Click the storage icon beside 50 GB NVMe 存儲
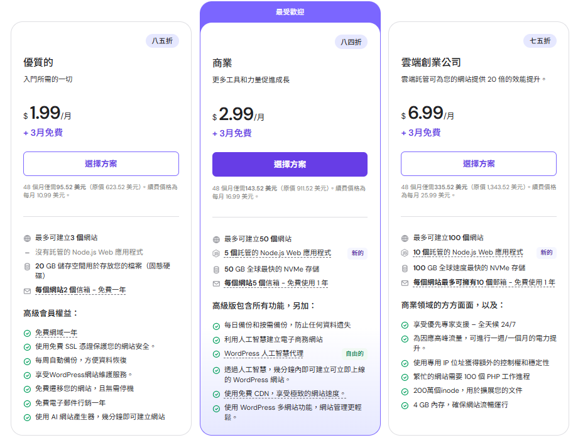The width and height of the screenshot is (578, 440). click(216, 269)
